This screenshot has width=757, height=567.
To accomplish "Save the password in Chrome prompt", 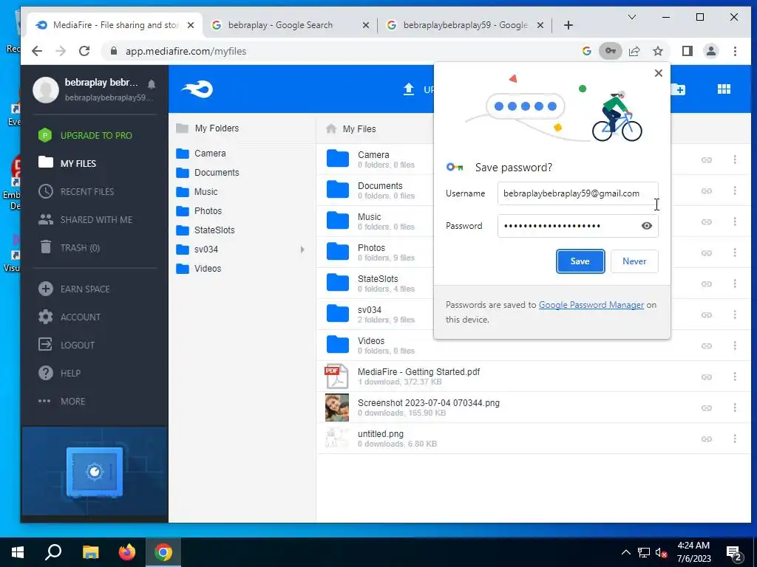I will tap(580, 261).
